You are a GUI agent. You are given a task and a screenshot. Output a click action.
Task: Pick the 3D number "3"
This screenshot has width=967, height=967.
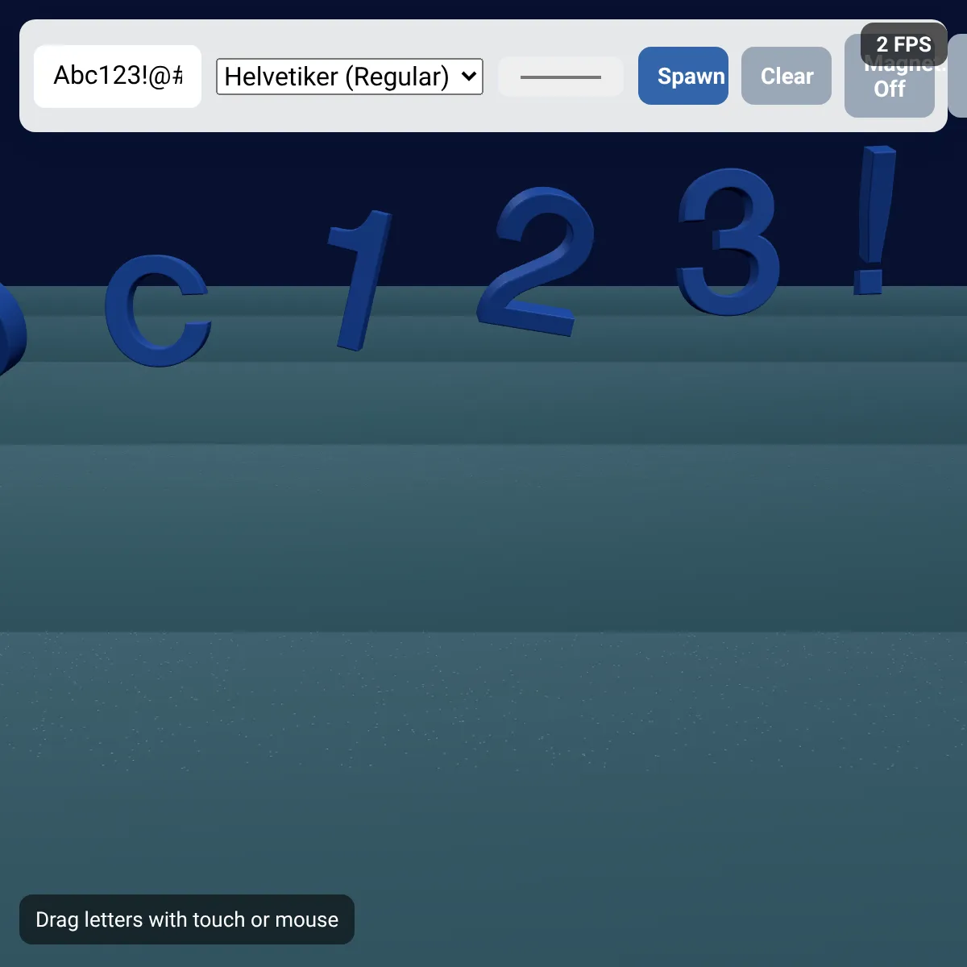729,242
